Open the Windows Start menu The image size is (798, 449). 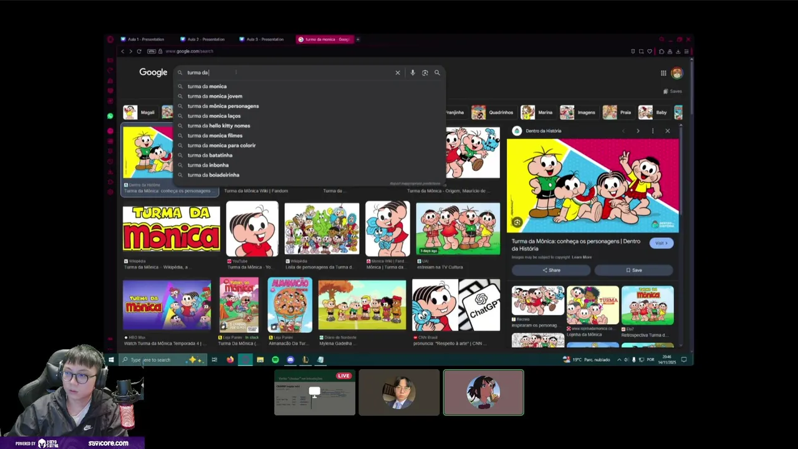coord(111,360)
